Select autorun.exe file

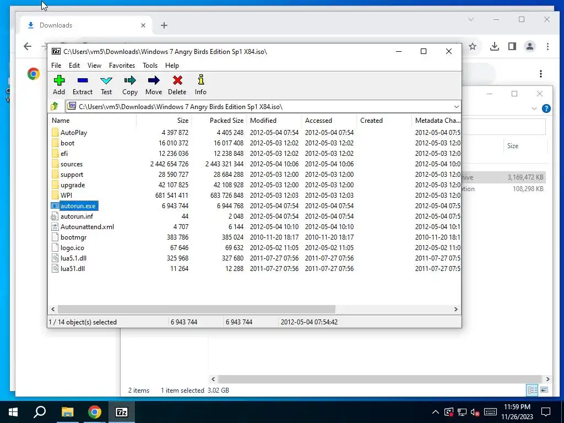pyautogui.click(x=78, y=206)
